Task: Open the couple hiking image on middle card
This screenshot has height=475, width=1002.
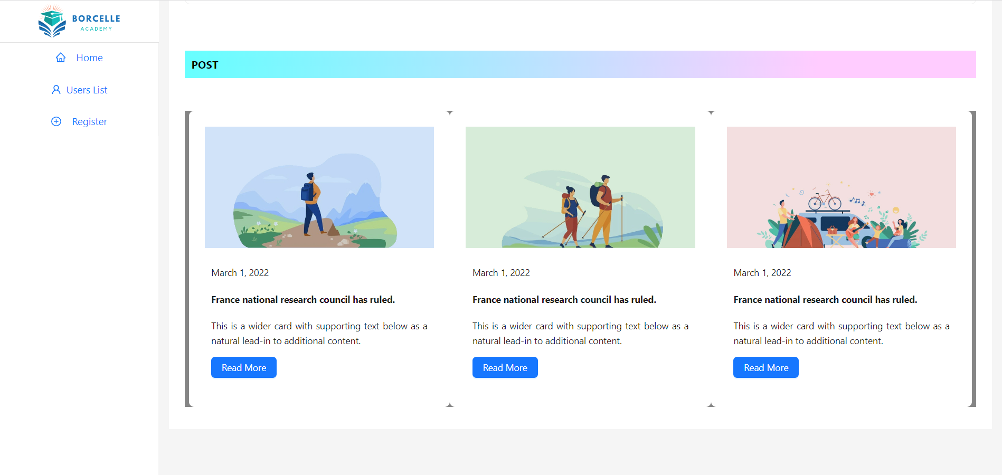Action: [580, 187]
